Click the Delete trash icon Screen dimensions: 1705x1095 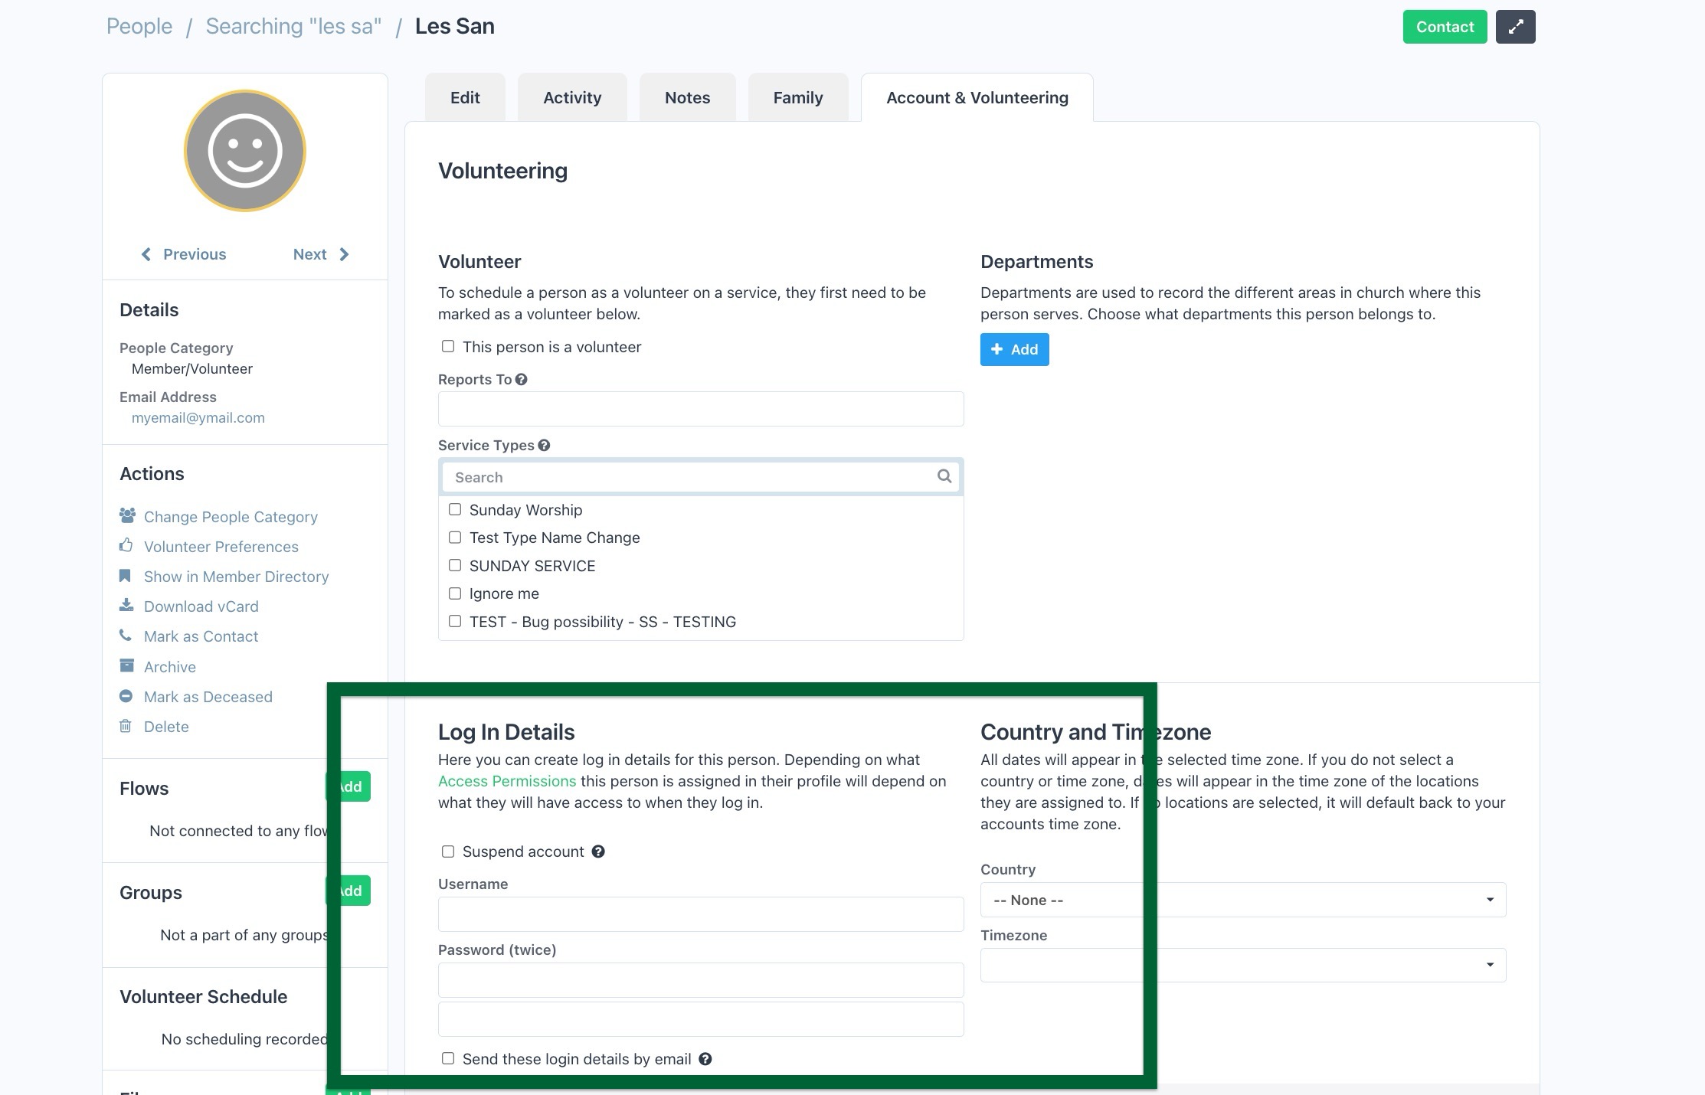click(126, 726)
